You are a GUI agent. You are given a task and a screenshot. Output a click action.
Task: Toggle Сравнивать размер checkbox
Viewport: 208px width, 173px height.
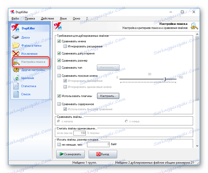click(59, 60)
